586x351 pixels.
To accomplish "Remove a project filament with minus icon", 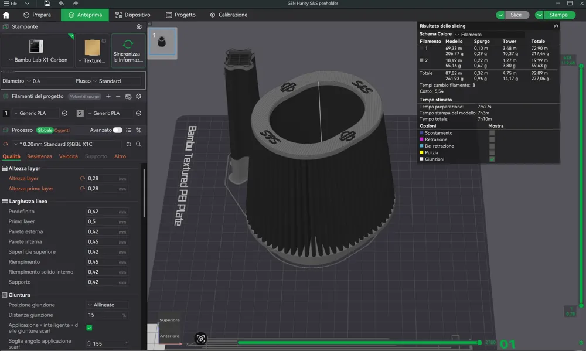I will (x=118, y=97).
